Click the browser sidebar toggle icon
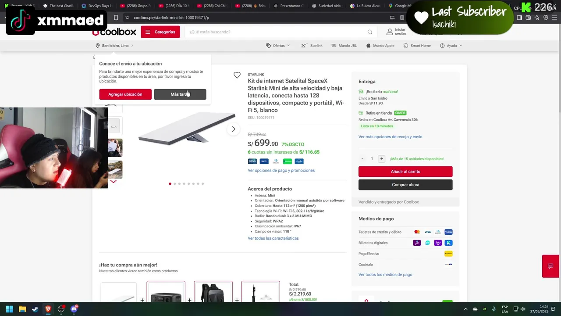Image resolution: width=561 pixels, height=316 pixels. 519,18
